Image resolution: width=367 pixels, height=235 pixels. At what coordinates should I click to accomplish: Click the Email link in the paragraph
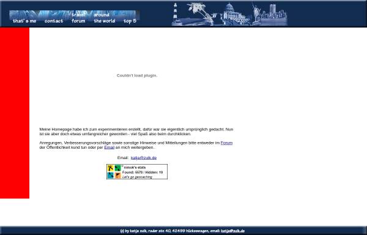(x=109, y=147)
